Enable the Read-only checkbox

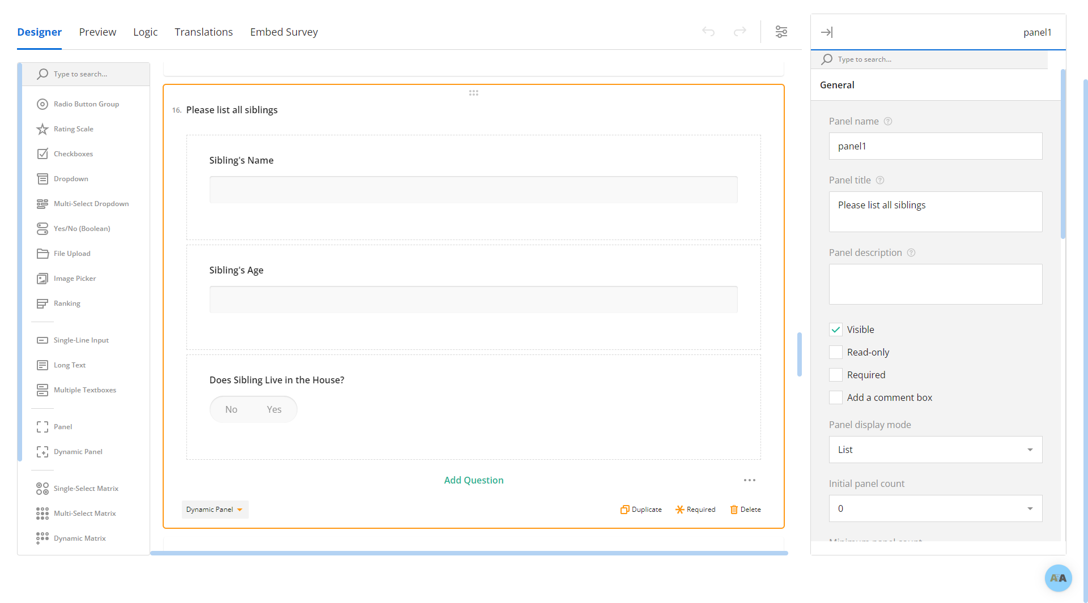836,352
